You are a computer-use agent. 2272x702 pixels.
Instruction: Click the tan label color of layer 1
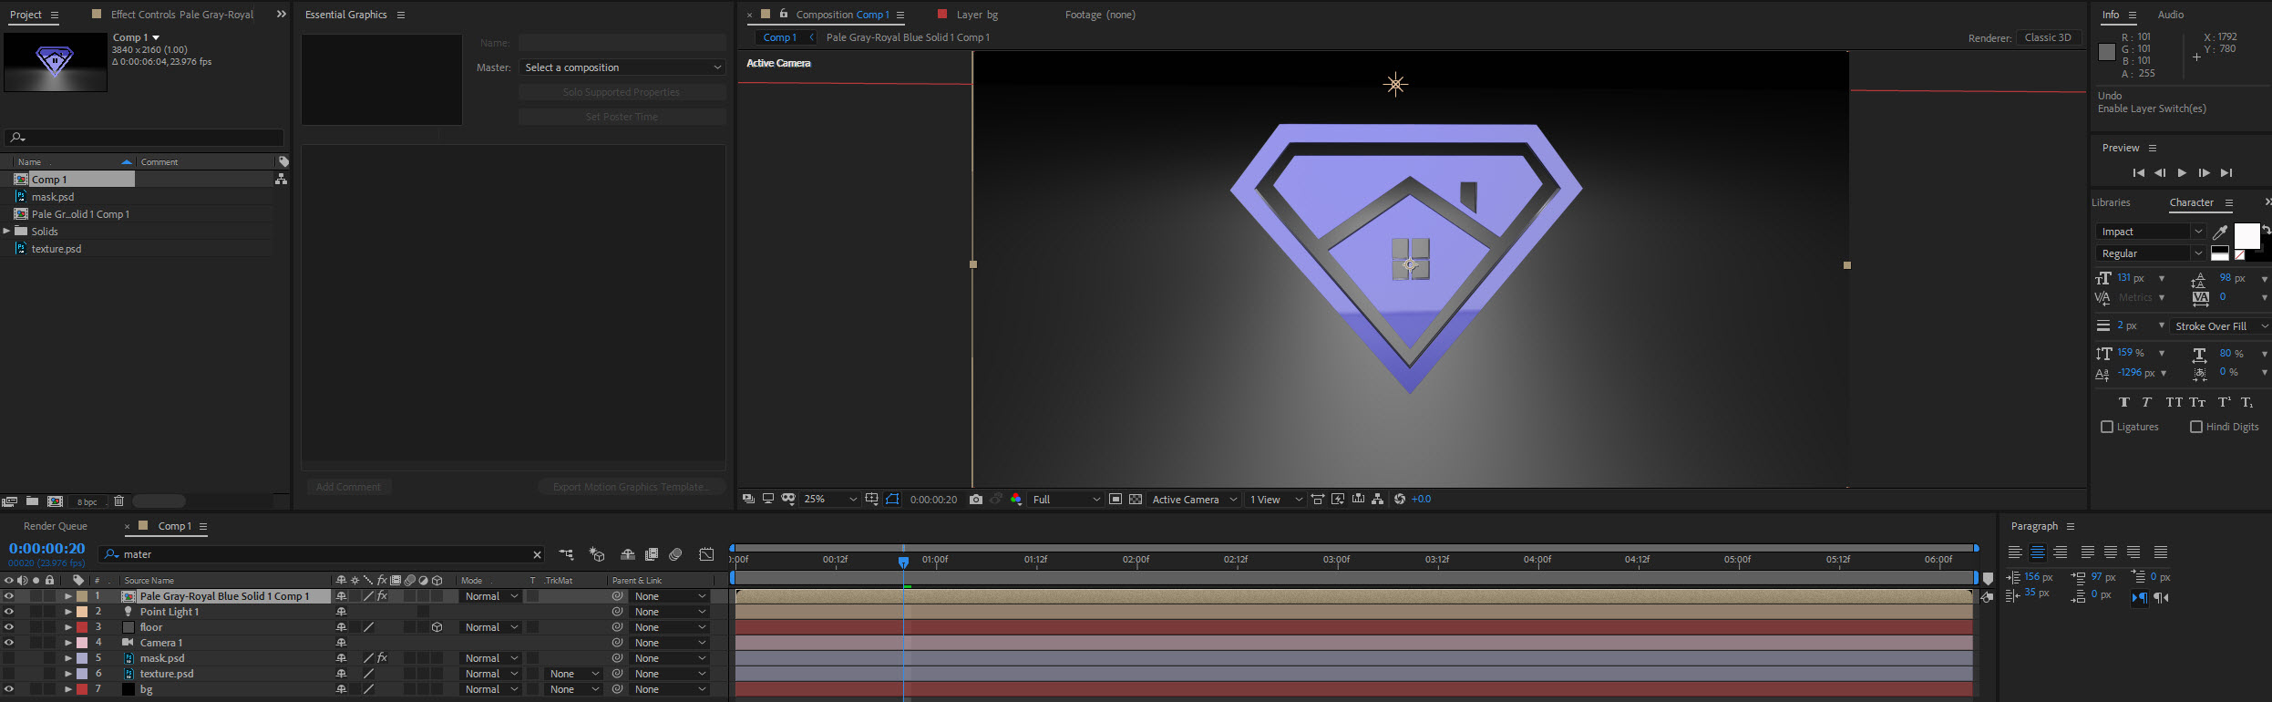[82, 596]
